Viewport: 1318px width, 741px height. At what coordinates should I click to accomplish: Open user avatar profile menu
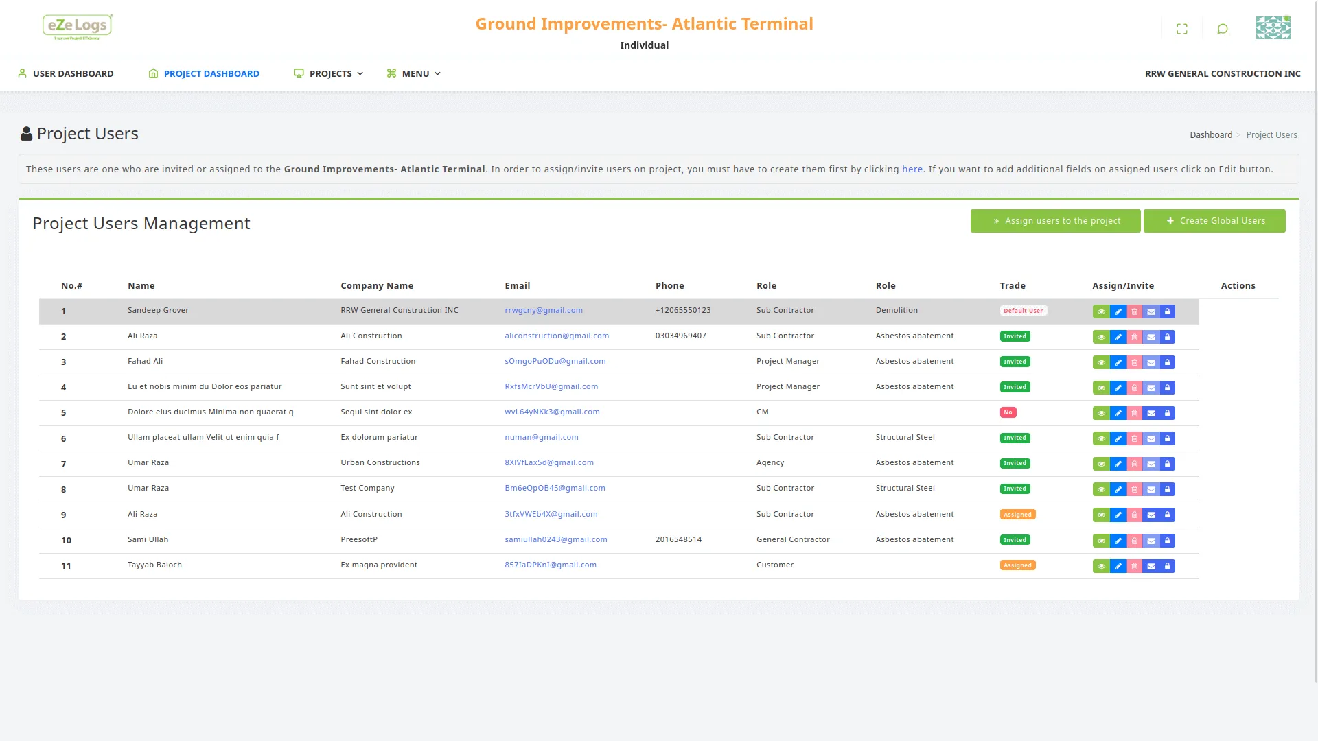coord(1273,28)
